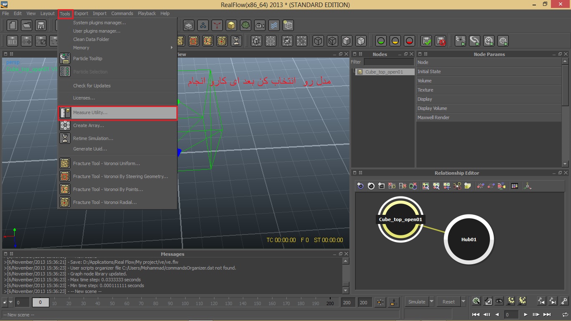Select Cube_top_open01 in Nodes list

pos(384,72)
